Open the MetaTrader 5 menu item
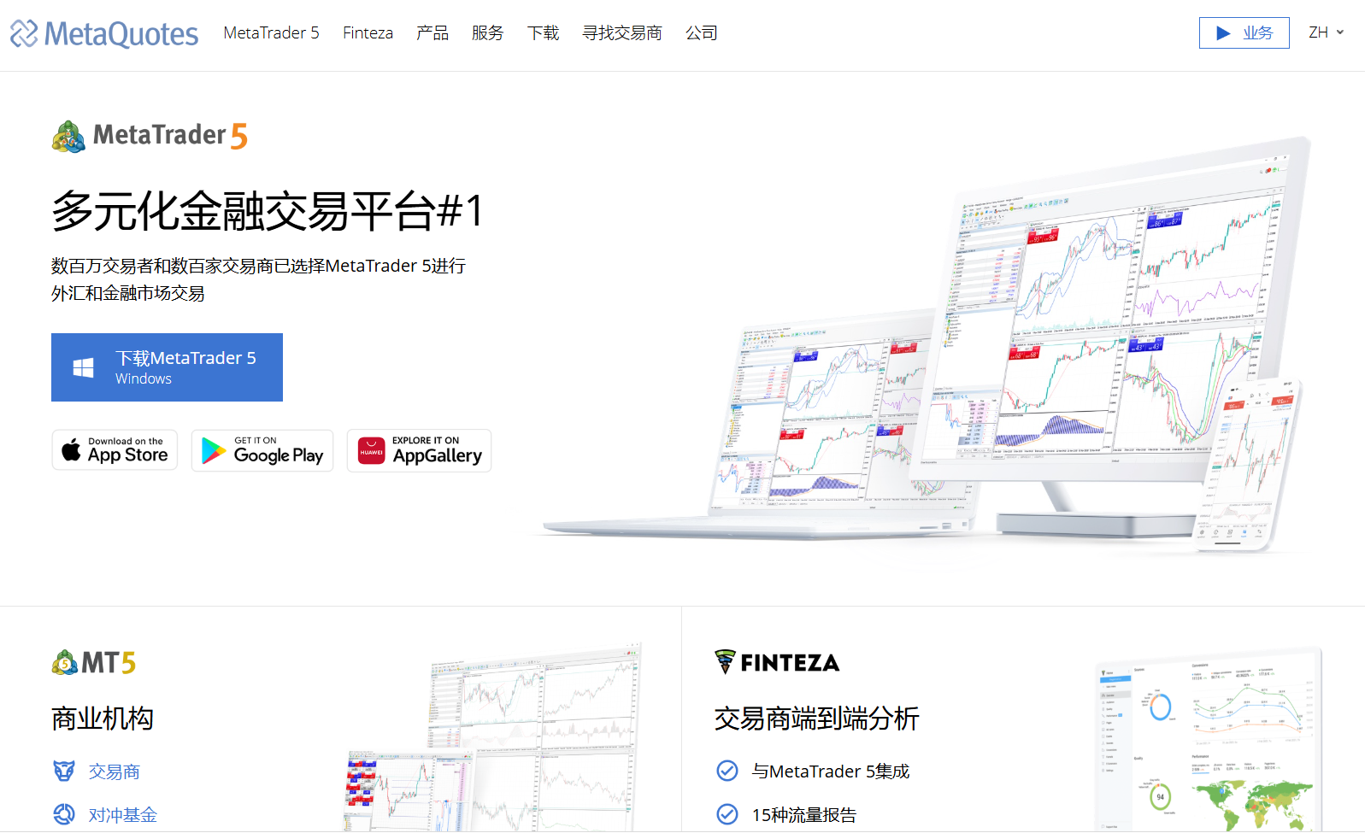Image resolution: width=1365 pixels, height=833 pixels. [x=271, y=32]
